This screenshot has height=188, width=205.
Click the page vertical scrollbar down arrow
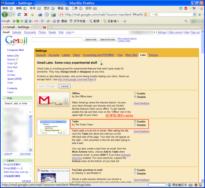[x=202, y=181]
